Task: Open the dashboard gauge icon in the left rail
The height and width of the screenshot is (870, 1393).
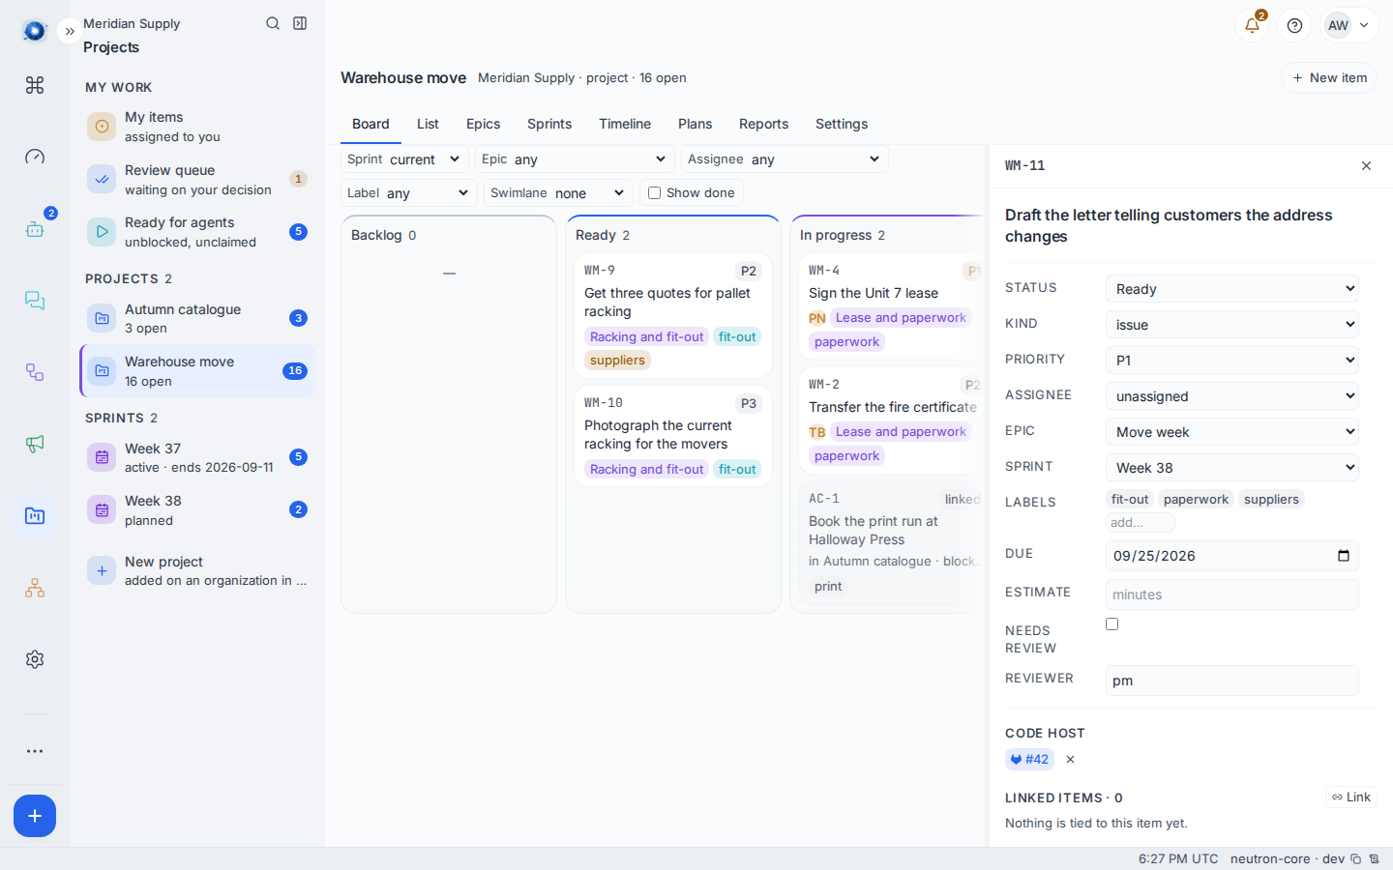Action: pyautogui.click(x=35, y=157)
